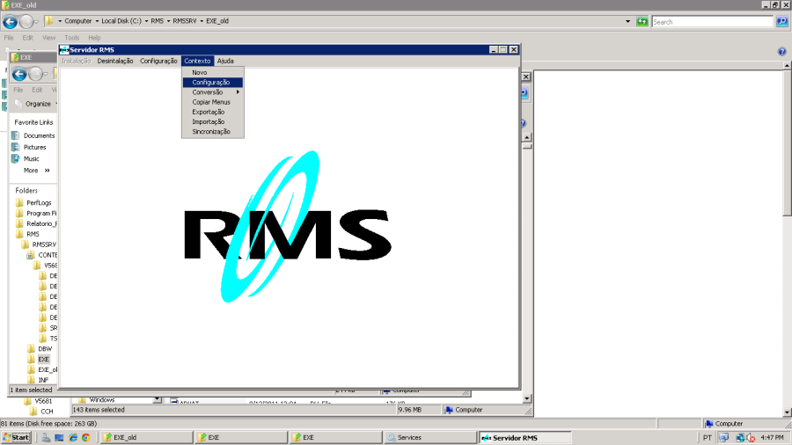Open the Windows folder dropdown arrow
The image size is (792, 445).
coord(158,400)
